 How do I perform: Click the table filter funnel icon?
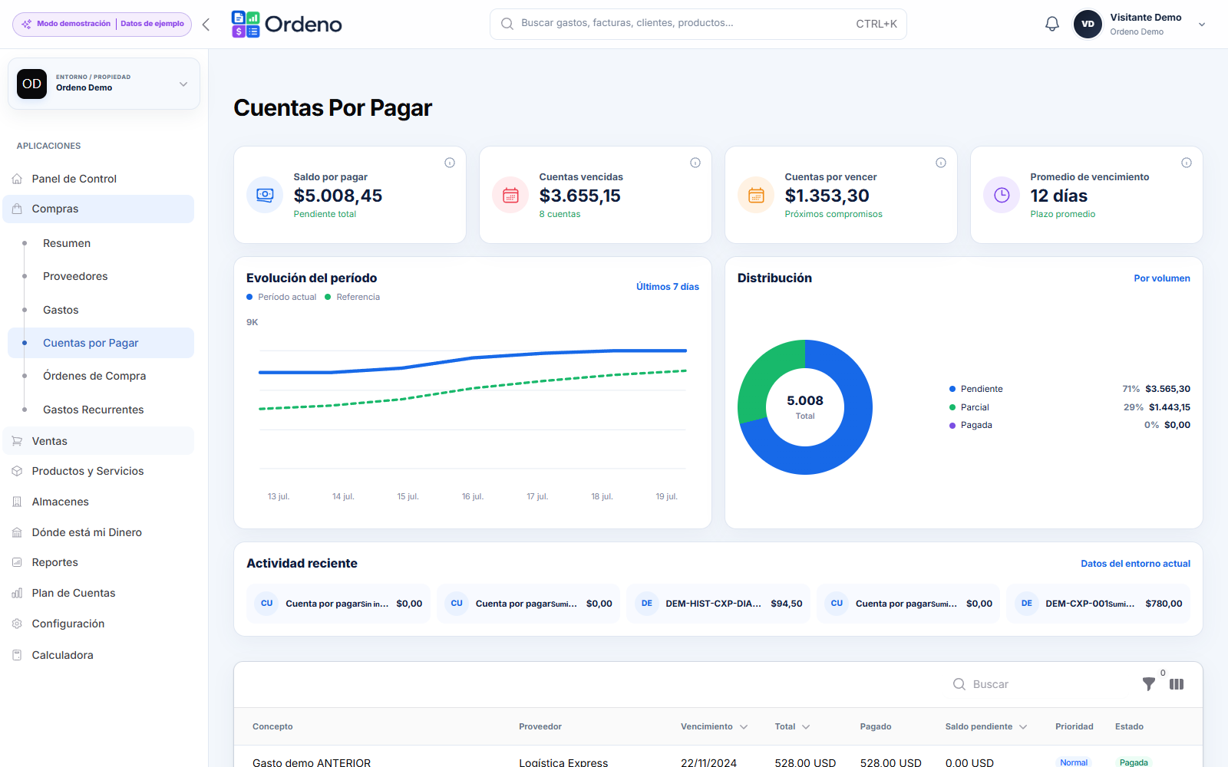pyautogui.click(x=1148, y=684)
